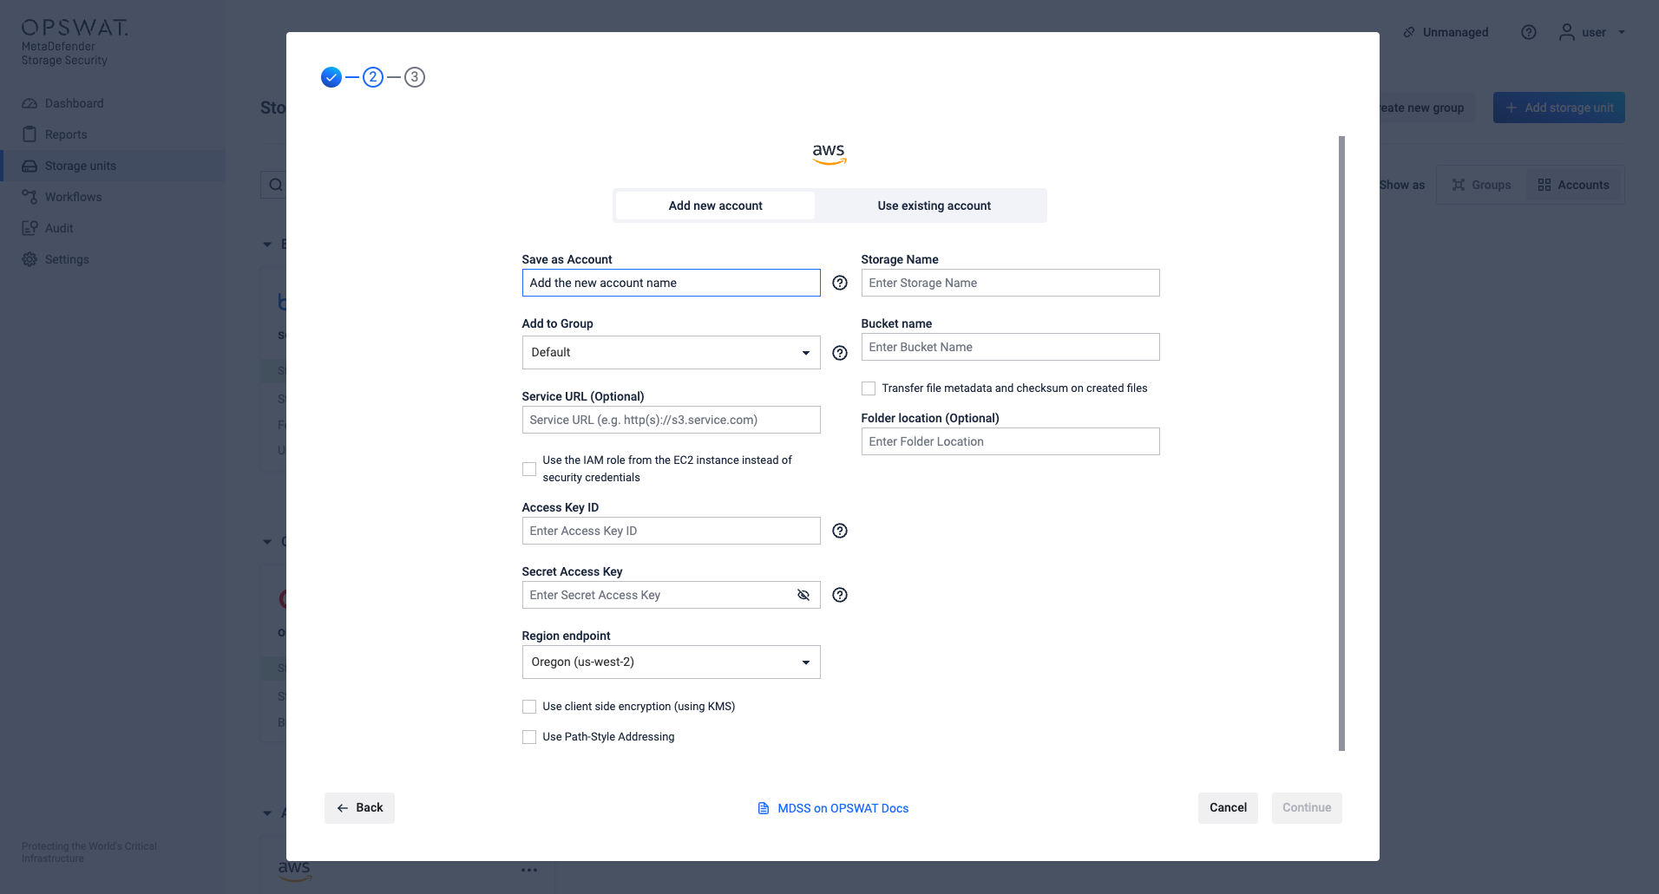This screenshot has height=894, width=1659.
Task: Expand the Region endpoint dropdown
Action: 671,662
